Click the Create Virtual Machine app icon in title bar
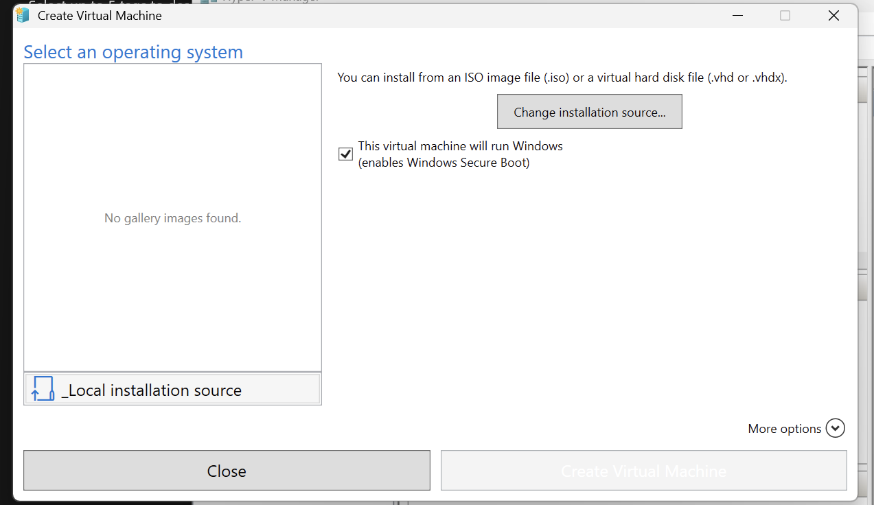The height and width of the screenshot is (505, 874). tap(23, 15)
